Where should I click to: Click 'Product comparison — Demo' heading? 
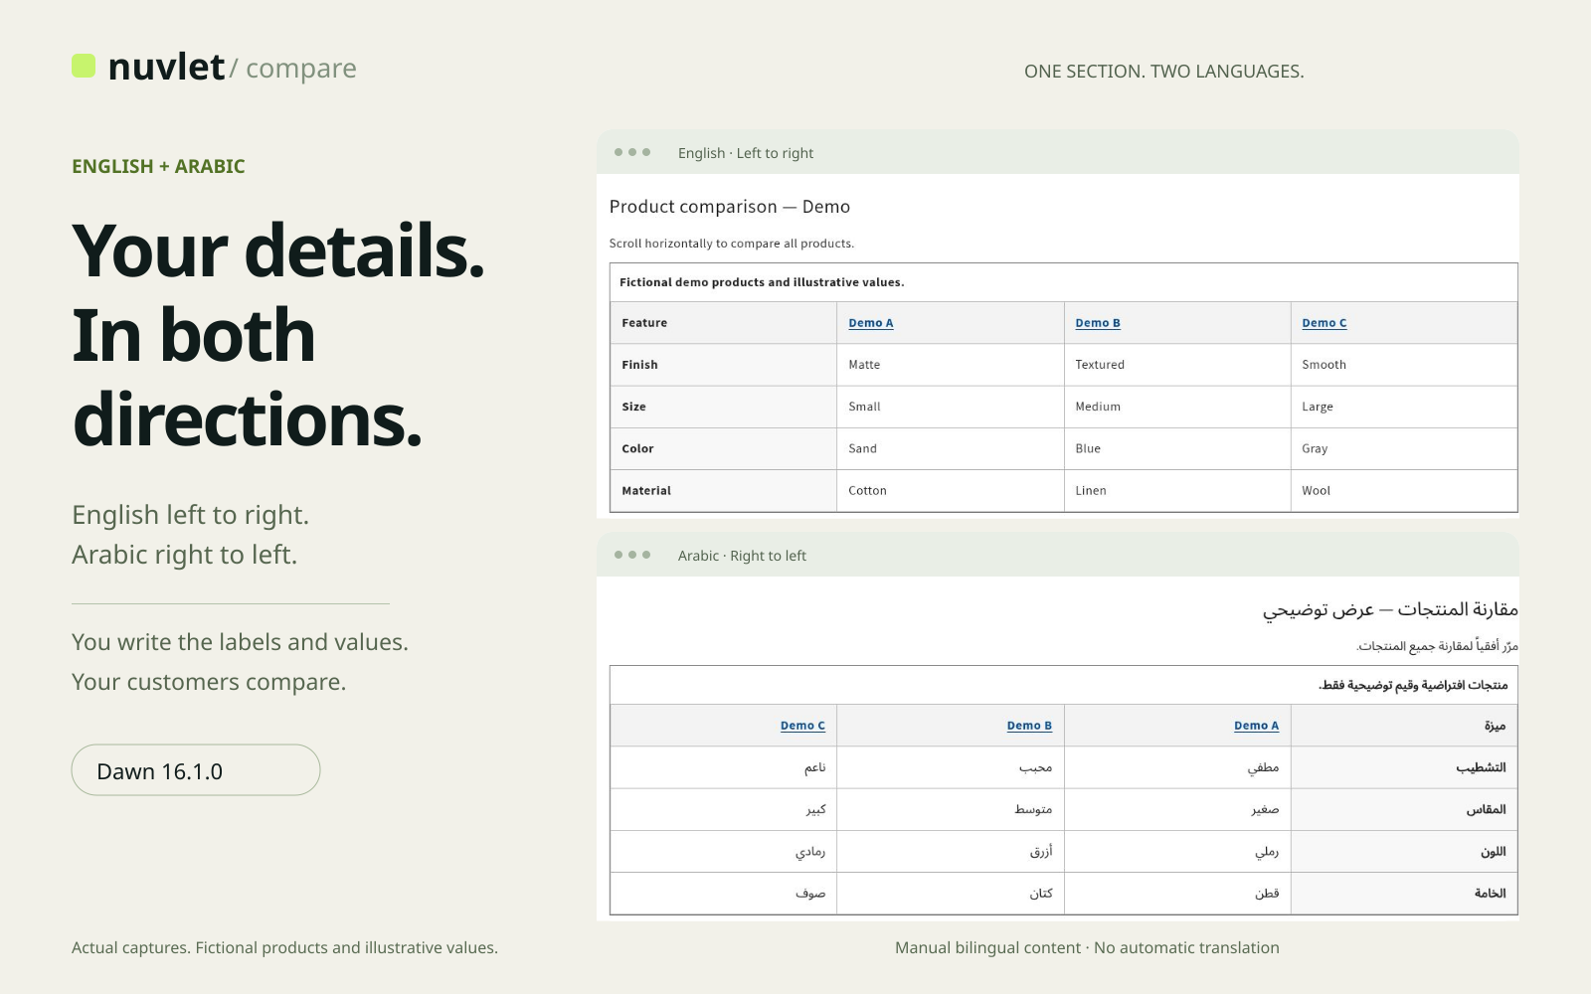(730, 207)
